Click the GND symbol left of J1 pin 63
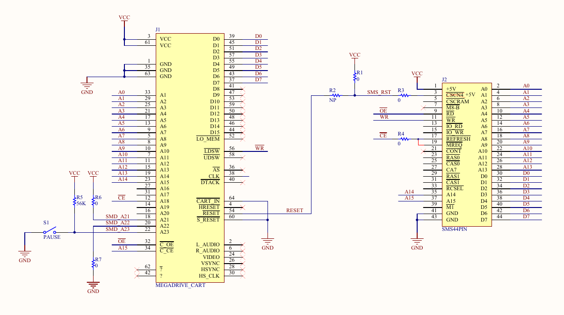564x315 pixels. 87,86
